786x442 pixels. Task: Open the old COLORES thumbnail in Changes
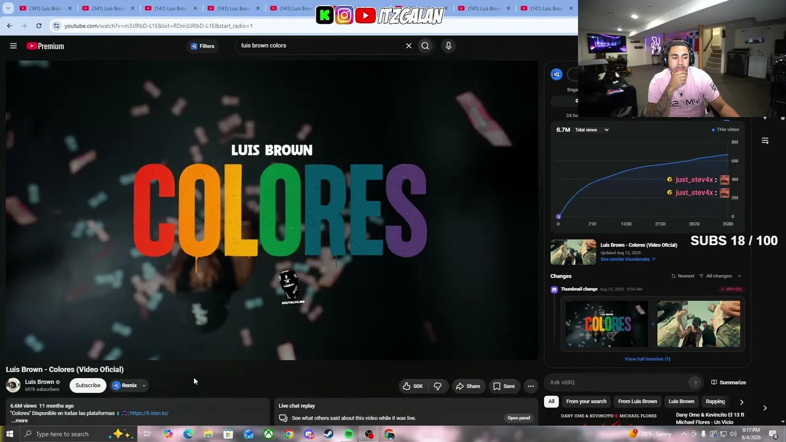tap(607, 324)
